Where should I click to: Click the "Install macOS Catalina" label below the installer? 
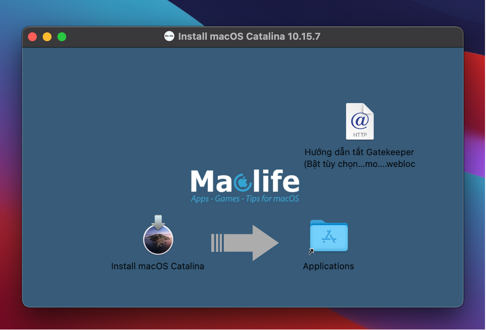click(x=158, y=266)
